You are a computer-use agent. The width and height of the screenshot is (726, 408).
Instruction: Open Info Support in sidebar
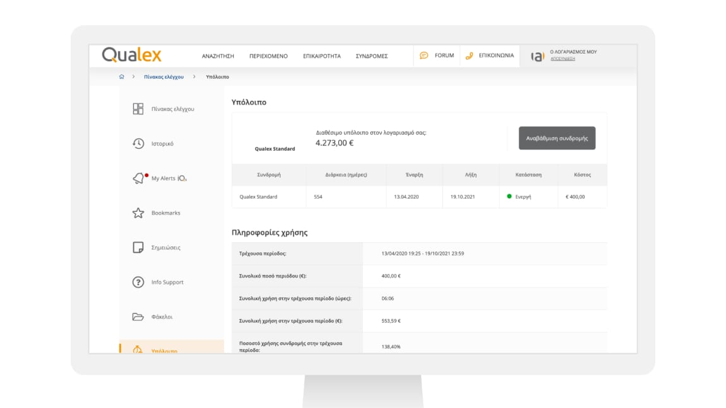click(167, 282)
